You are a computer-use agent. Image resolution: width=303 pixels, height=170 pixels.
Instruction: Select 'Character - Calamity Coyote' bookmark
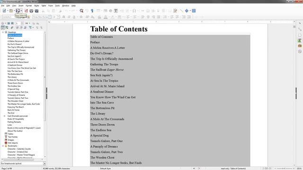tap(19, 149)
